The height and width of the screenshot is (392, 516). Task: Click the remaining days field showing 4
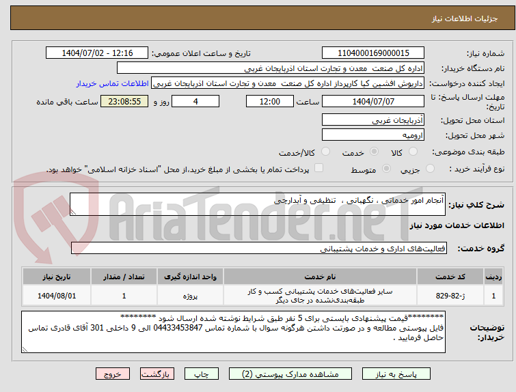click(195, 101)
